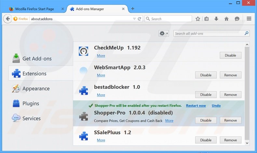
Task: Click the CheckMeUp extension icon
Action: point(83,51)
